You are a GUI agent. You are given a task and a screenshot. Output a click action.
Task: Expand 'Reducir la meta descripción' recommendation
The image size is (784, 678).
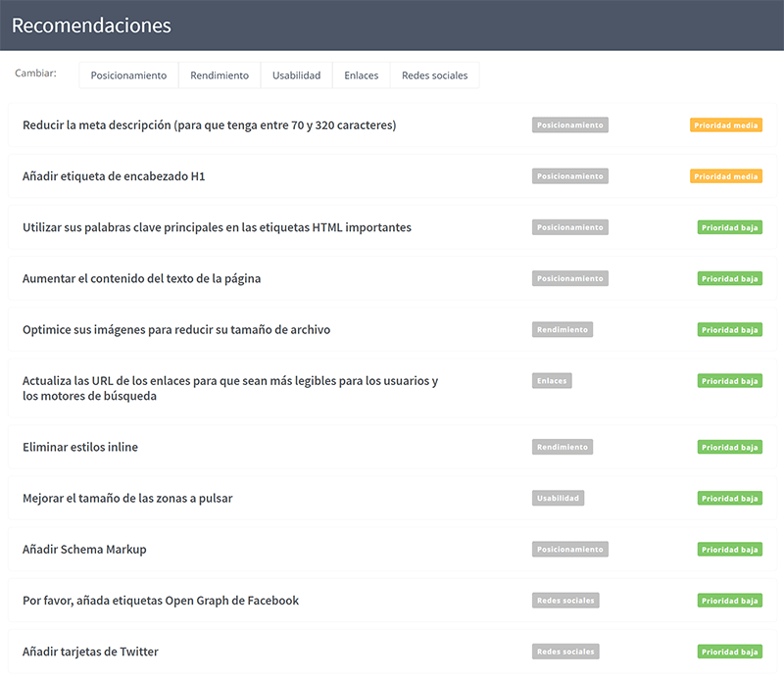pyautogui.click(x=209, y=125)
